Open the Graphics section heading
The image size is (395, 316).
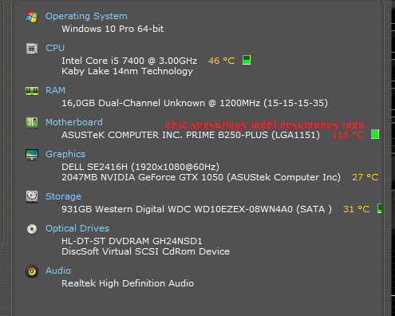tap(65, 154)
